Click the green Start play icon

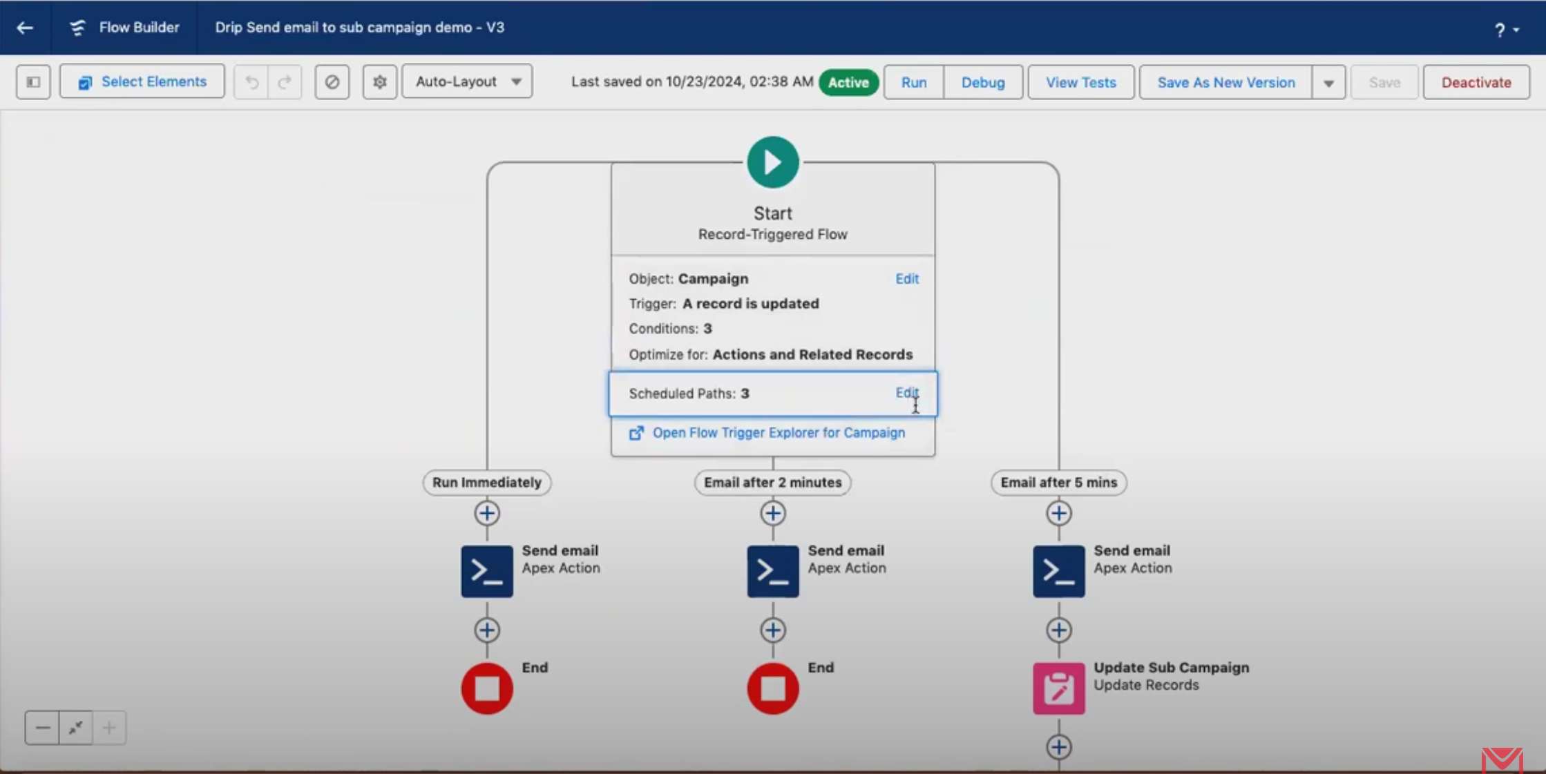pyautogui.click(x=773, y=162)
